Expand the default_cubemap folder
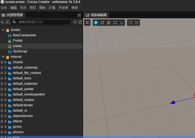195x138 pixels. (x=5, y=67)
